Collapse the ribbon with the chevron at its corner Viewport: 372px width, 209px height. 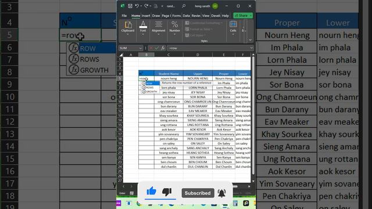(x=250, y=40)
